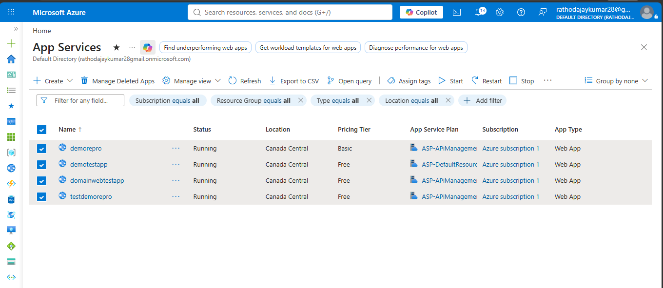Click Restart in the toolbar
The height and width of the screenshot is (288, 663).
tap(487, 81)
